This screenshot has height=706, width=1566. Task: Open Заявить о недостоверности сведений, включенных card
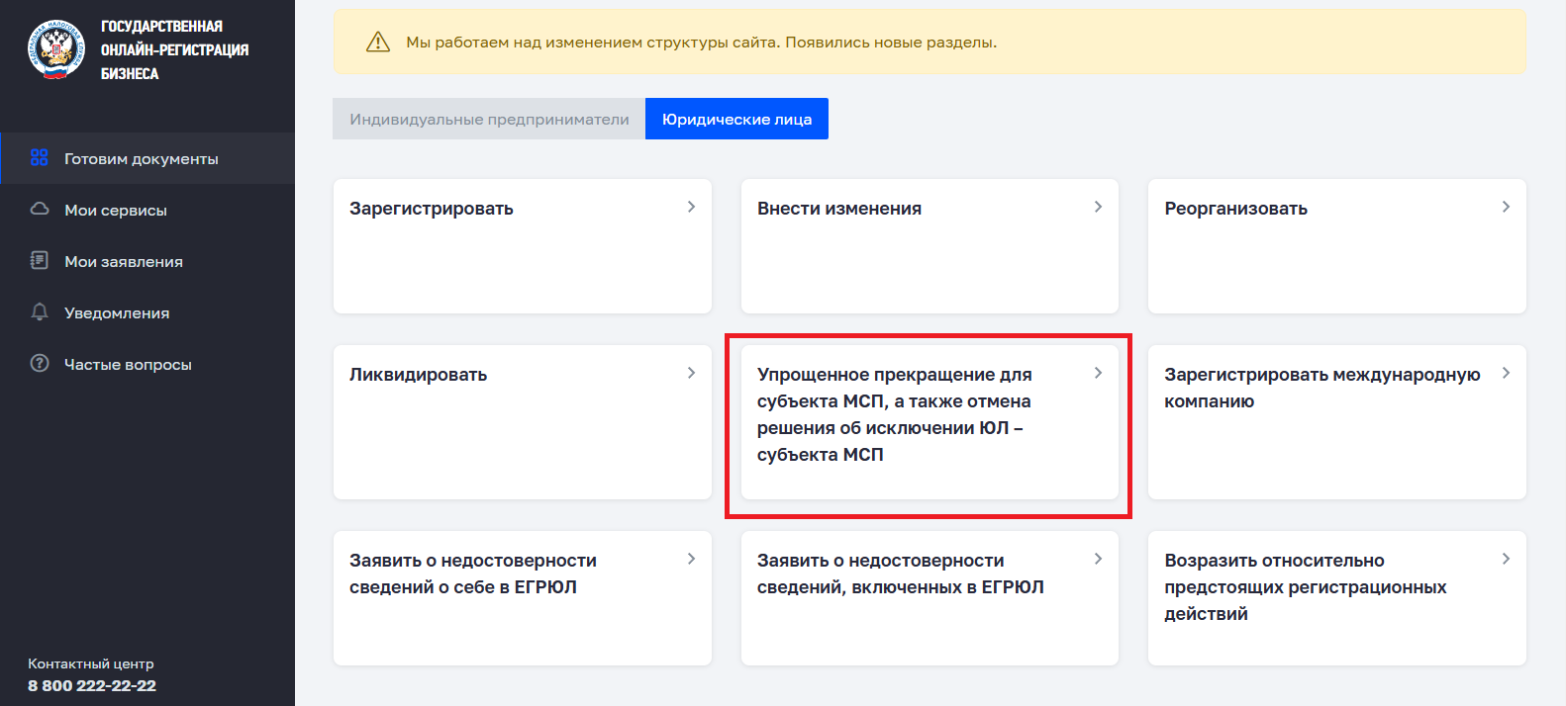point(930,598)
